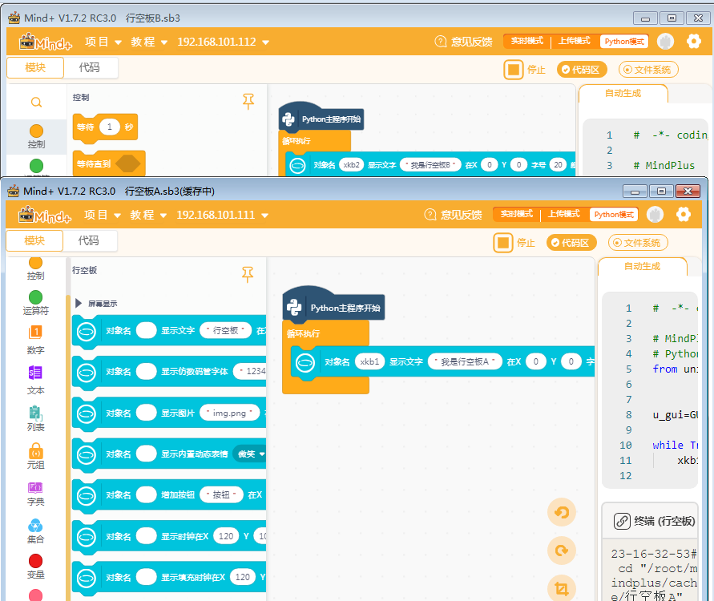Click 我是行空板A text field on canvas
Screen dimensions: 714x601
[x=465, y=361]
